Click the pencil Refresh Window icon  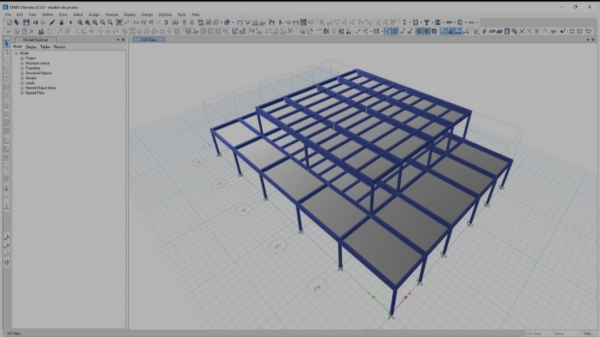tap(52, 23)
